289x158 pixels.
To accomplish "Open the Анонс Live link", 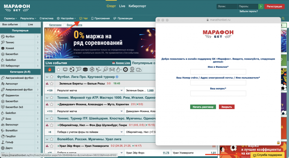I will coord(123,63).
